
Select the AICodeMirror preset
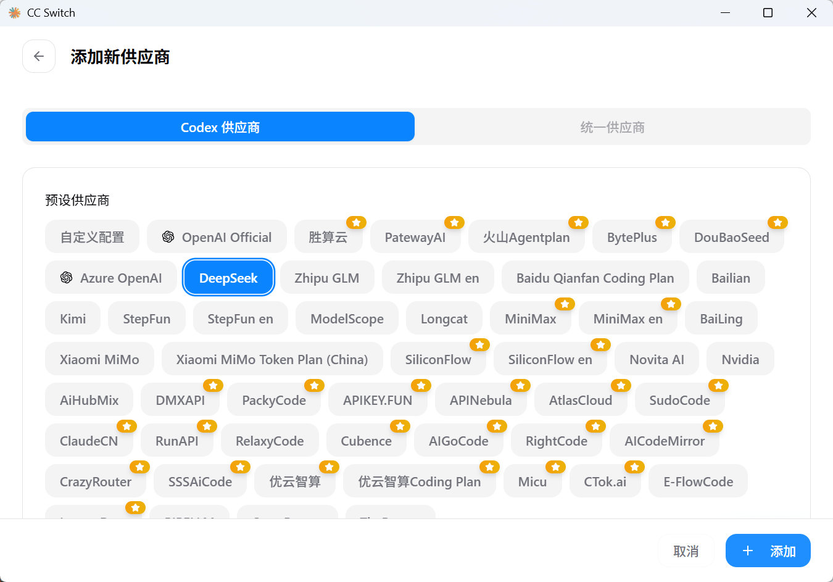click(x=665, y=441)
